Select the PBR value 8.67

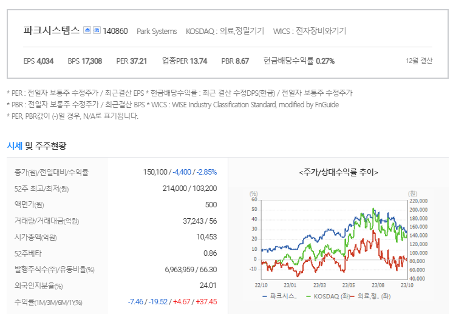point(242,61)
